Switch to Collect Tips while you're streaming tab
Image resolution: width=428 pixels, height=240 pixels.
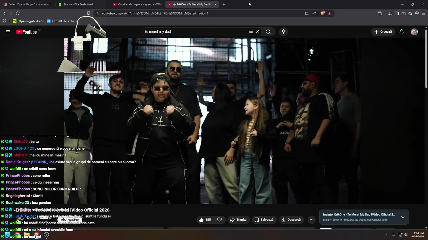27,4
